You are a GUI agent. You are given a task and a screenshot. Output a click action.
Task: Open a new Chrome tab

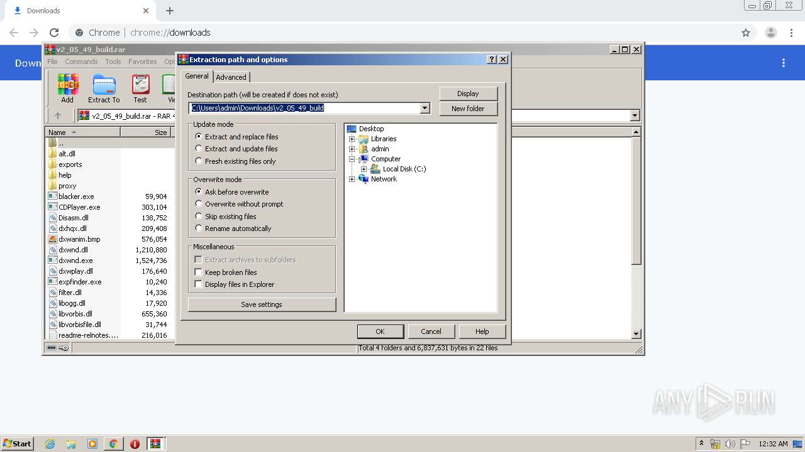click(170, 11)
